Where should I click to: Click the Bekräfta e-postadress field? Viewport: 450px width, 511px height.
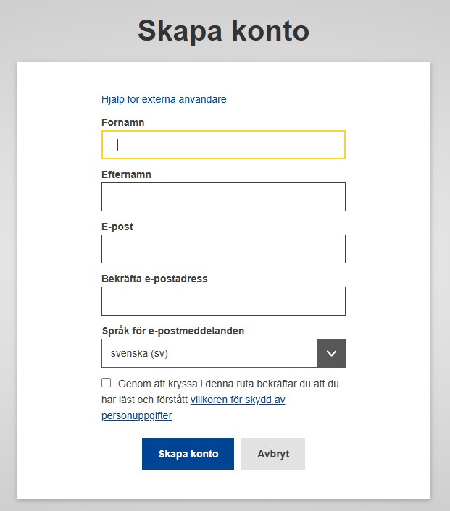[x=223, y=301]
